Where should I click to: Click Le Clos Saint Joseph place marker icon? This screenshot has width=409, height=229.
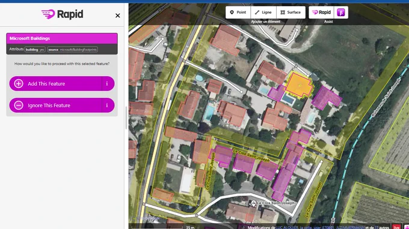[x=254, y=203]
